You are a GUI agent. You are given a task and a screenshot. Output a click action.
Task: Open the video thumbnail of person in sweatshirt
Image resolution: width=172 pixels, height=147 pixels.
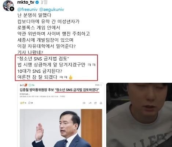point(139,115)
